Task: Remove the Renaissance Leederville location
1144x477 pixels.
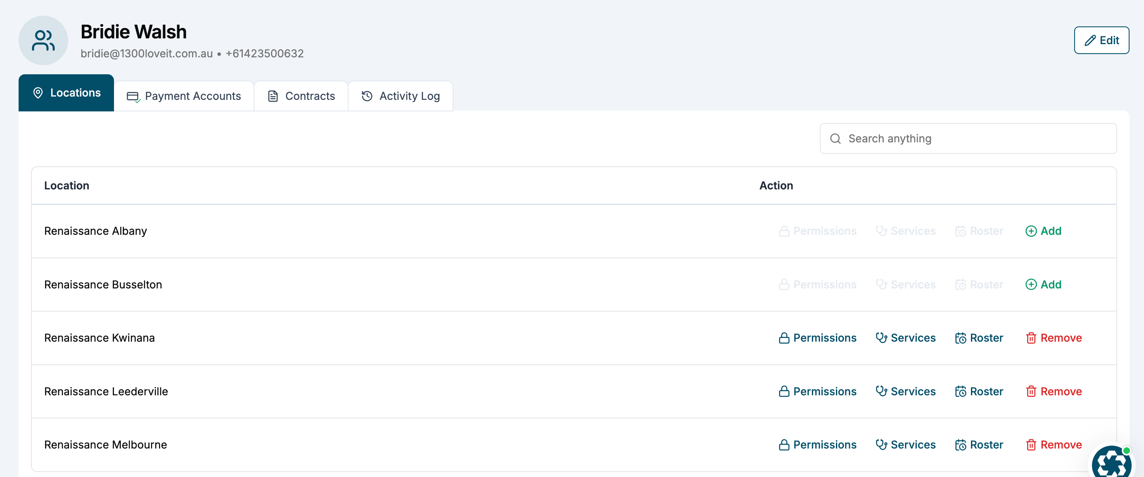Action: click(x=1054, y=391)
